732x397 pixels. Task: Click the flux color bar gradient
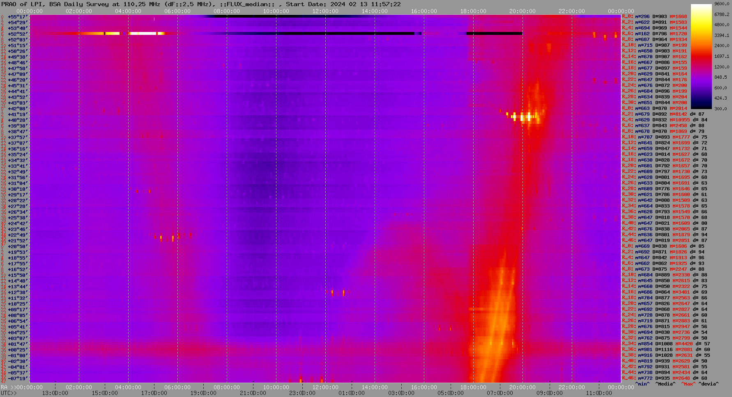(x=701, y=56)
